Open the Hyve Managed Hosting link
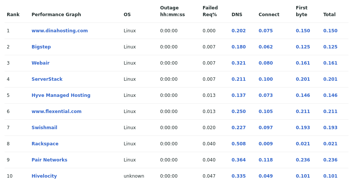The width and height of the screenshot is (353, 184). pos(61,95)
